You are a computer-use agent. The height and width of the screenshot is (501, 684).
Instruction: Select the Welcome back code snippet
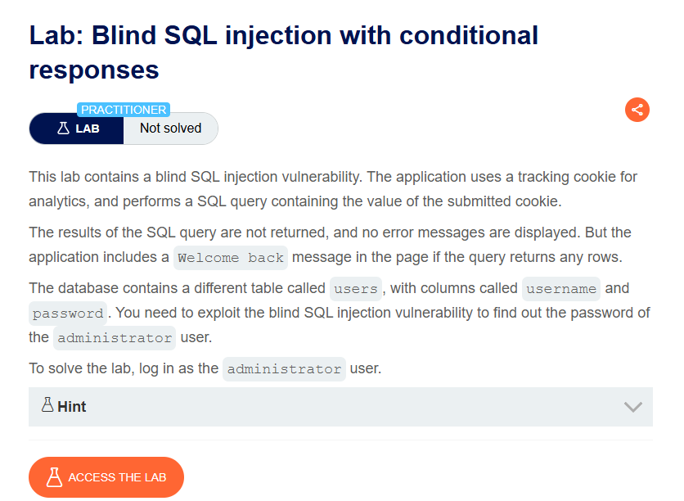pos(231,258)
